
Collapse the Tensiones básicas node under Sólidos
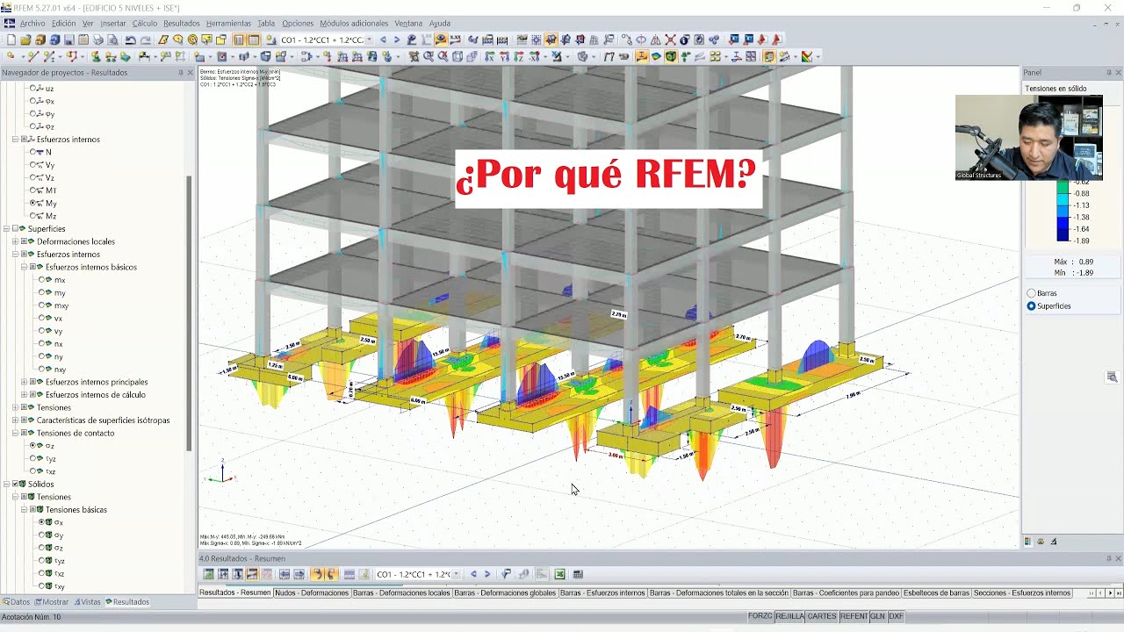coord(24,510)
